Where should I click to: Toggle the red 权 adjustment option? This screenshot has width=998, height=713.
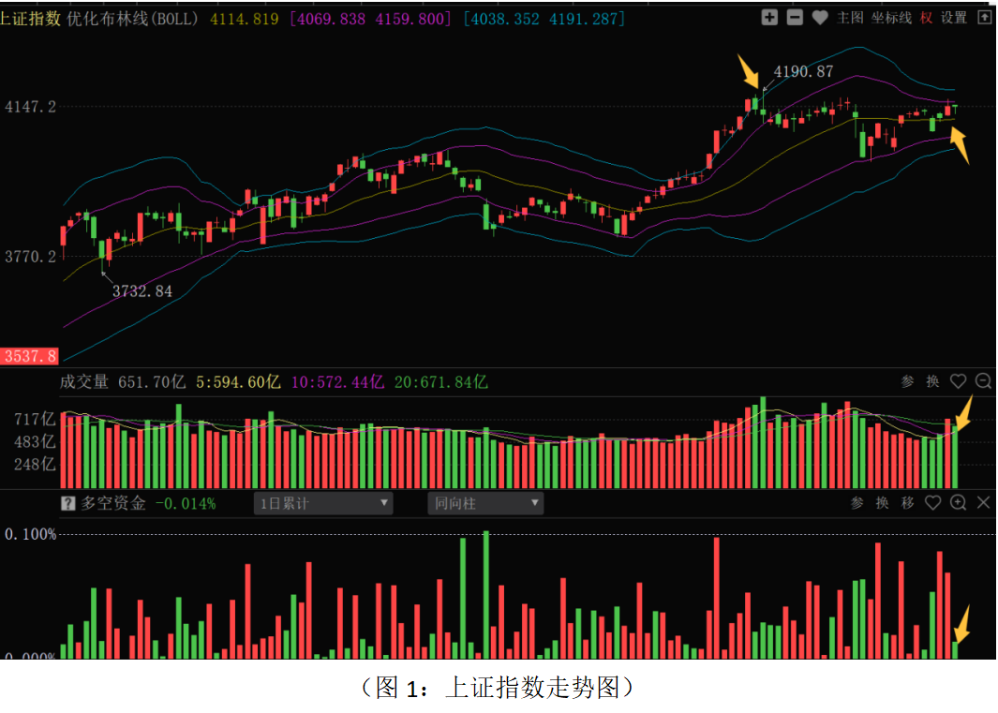pos(926,18)
